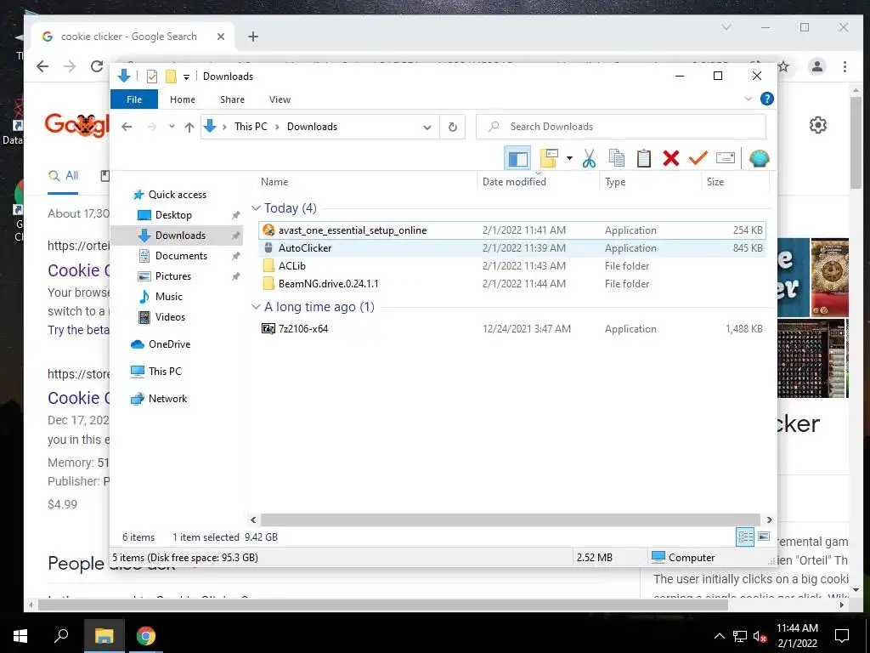Open the Chrome profile icon
This screenshot has height=653, width=870.
pyautogui.click(x=816, y=66)
